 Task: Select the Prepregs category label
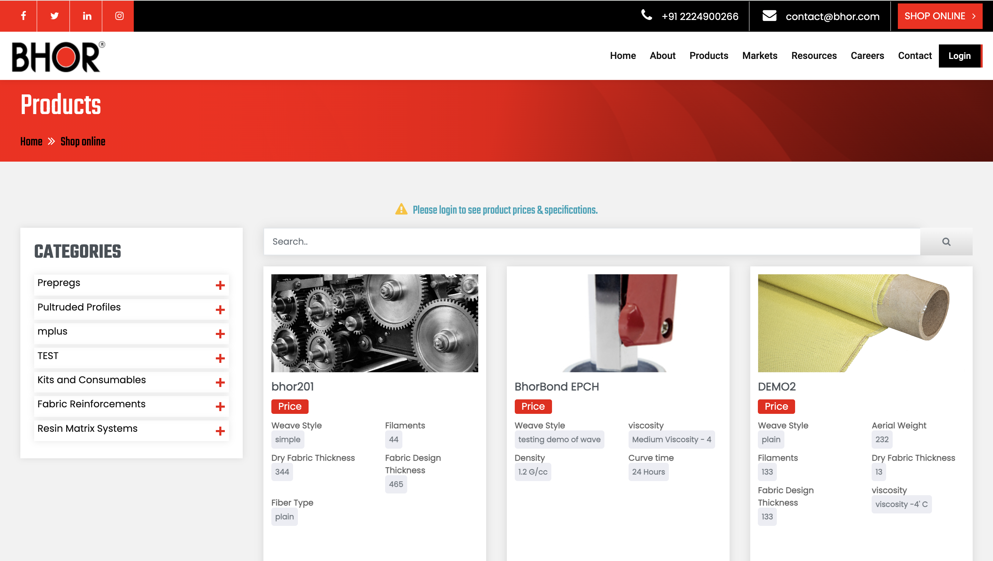pos(59,283)
